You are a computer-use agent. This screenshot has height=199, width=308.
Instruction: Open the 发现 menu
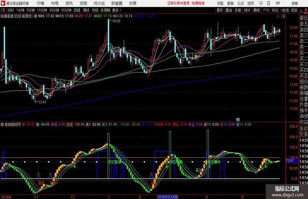coord(83,3)
